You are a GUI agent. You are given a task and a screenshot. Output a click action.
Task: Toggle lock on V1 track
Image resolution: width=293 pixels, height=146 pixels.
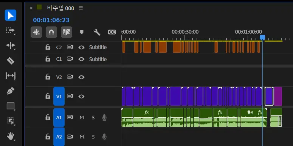point(48,96)
